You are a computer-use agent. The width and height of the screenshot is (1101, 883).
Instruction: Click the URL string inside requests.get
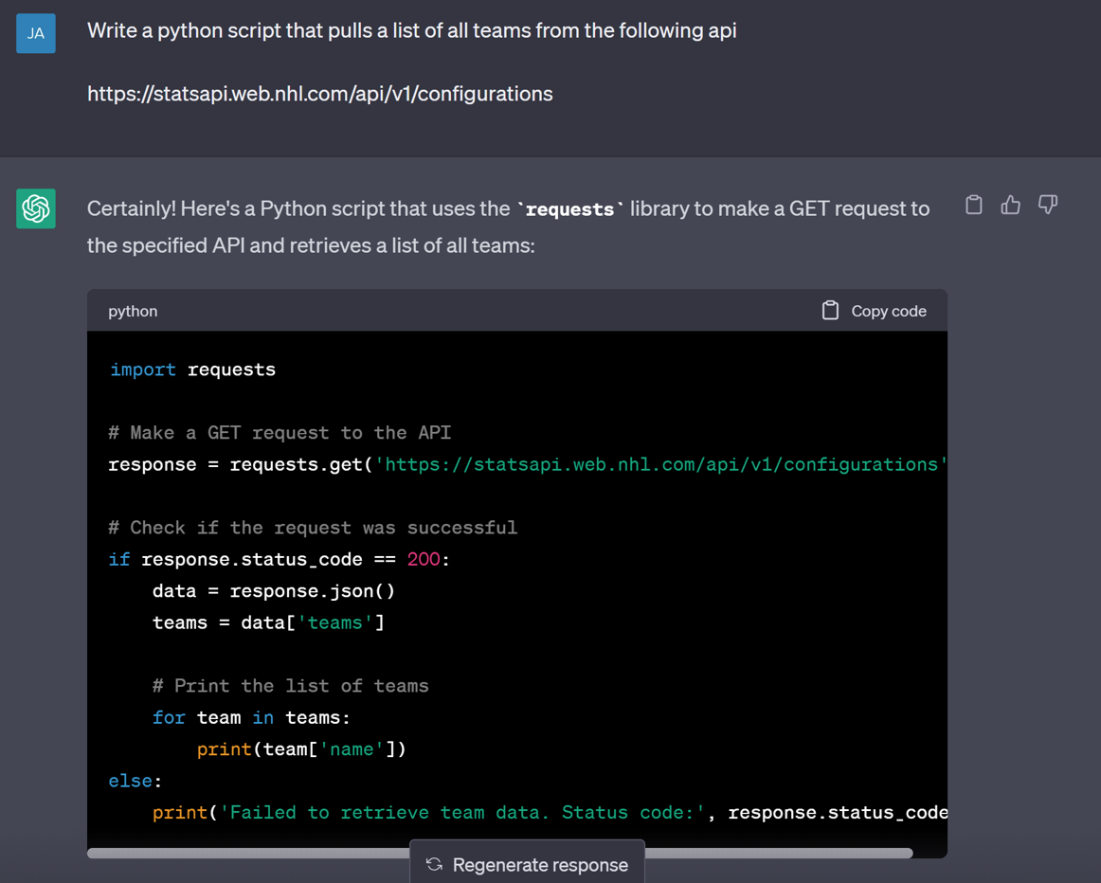coord(660,464)
